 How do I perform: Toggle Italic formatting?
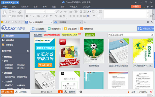pos(30,16)
